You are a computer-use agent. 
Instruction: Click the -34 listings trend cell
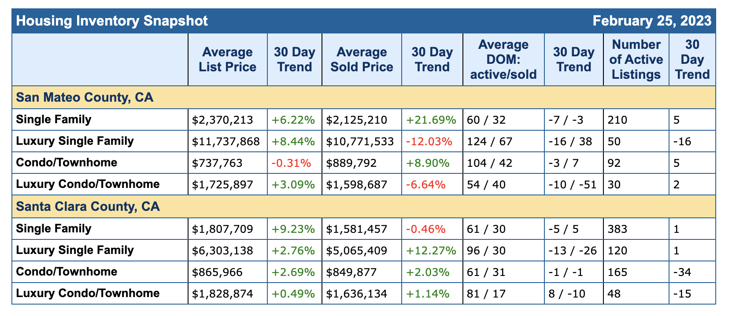(x=682, y=272)
